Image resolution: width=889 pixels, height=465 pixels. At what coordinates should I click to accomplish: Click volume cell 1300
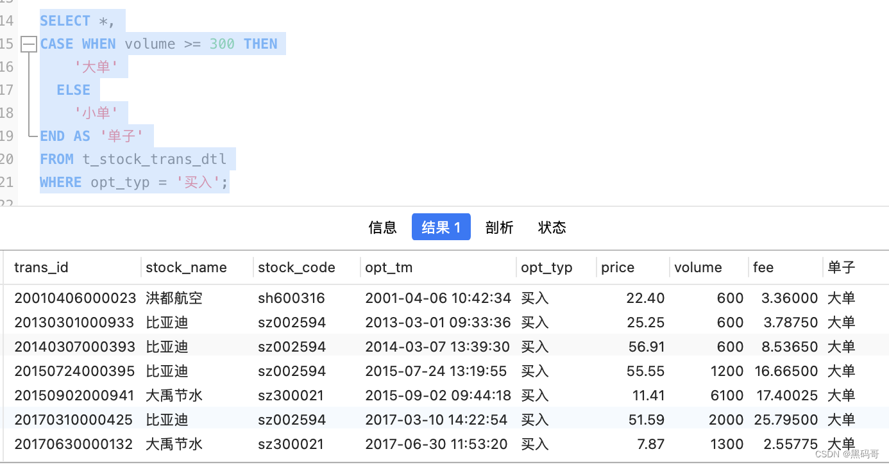[x=727, y=444]
